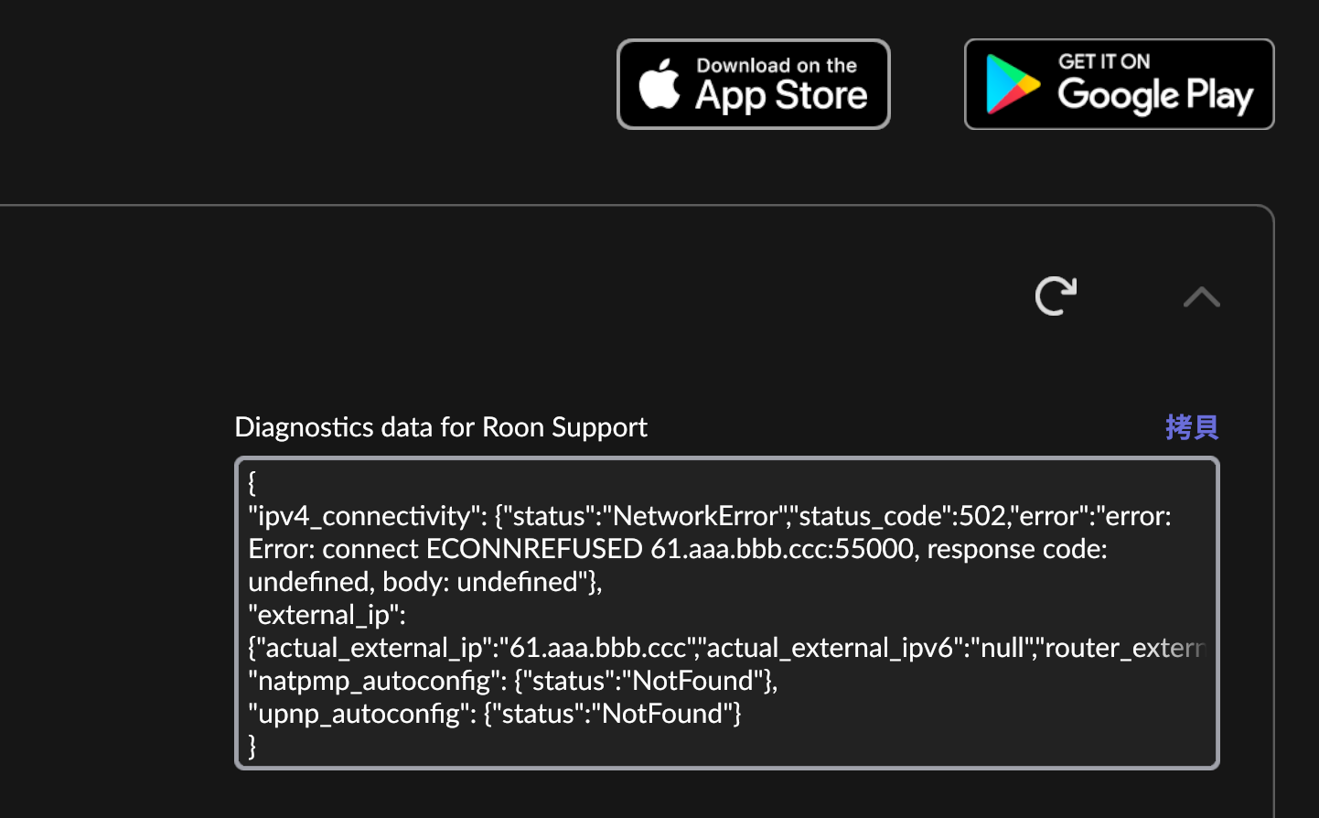Click the actual_external_ip value line
The image size is (1319, 818).
[727, 648]
